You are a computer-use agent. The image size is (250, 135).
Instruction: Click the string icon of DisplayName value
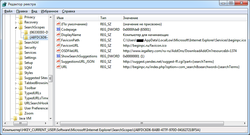click(58, 35)
